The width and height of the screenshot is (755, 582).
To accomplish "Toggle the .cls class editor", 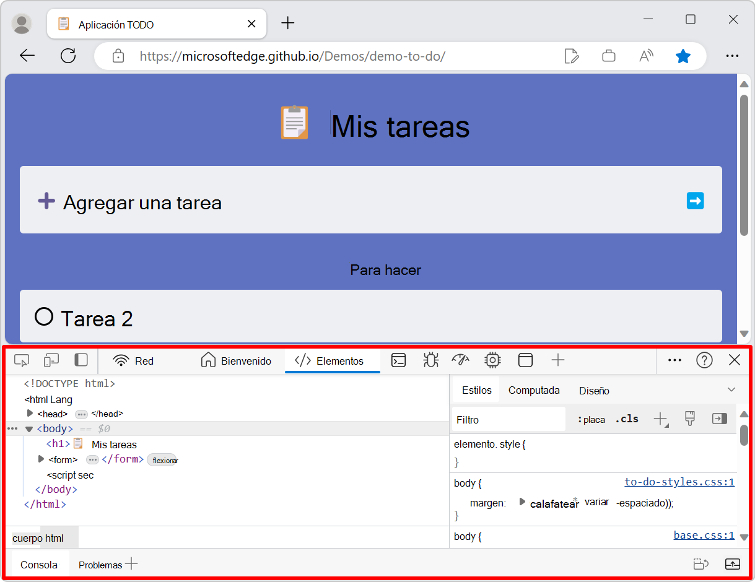I will pos(627,419).
